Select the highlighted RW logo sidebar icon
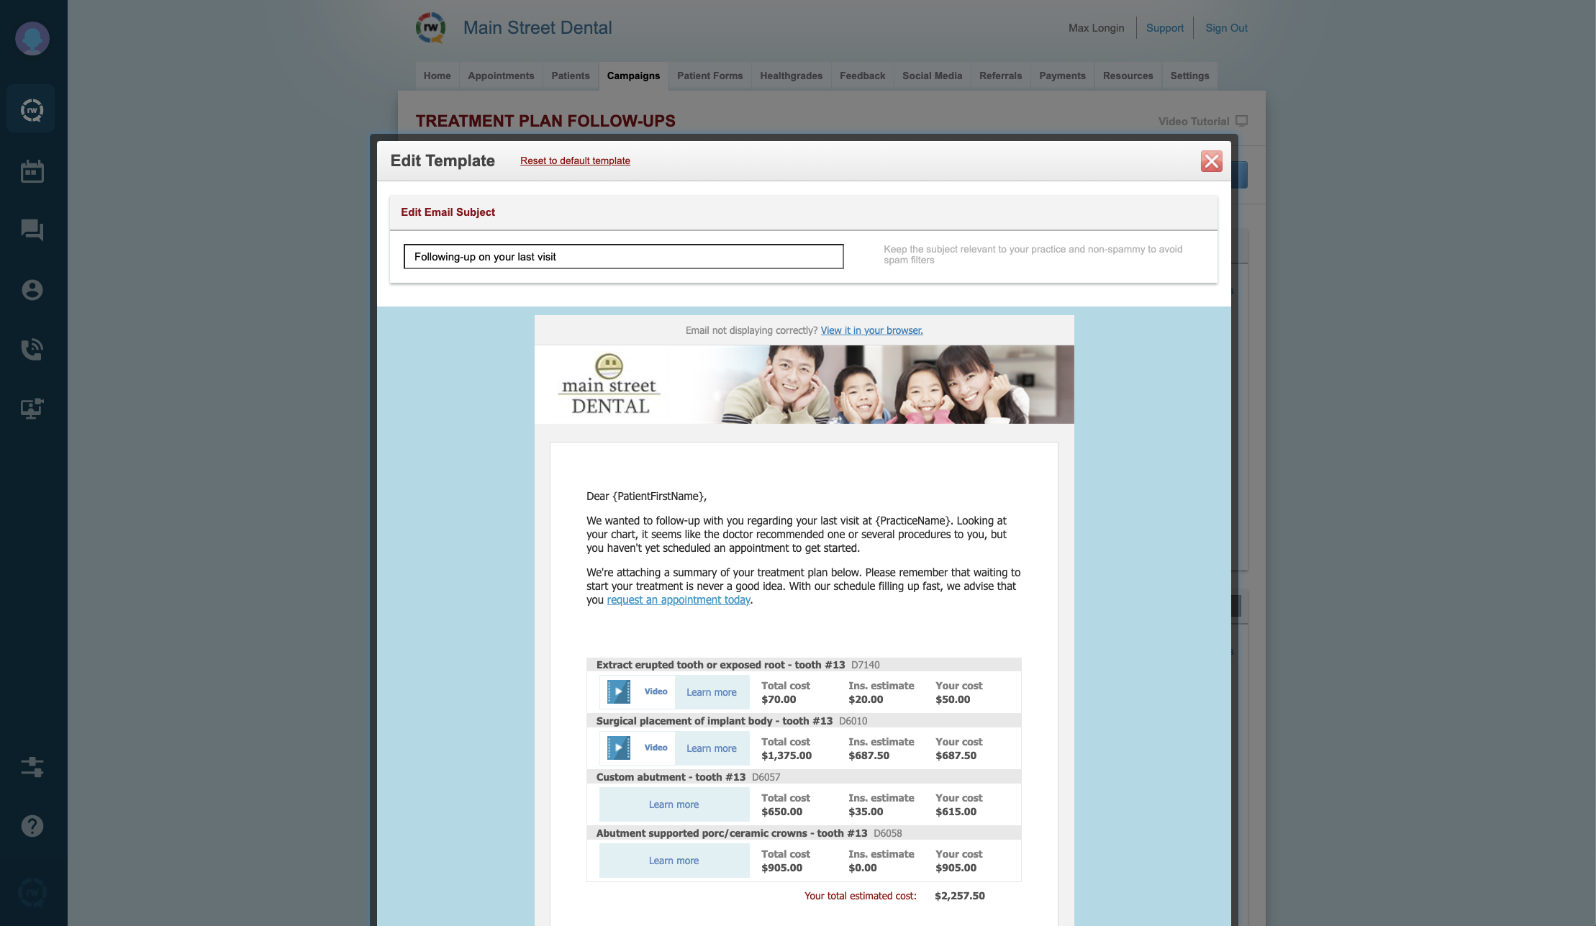Image resolution: width=1596 pixels, height=926 pixels. point(31,109)
